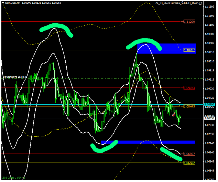Click the Ze_33_Zhuravlerezka expert advisor name
The image size is (218, 182).
click(175, 3)
